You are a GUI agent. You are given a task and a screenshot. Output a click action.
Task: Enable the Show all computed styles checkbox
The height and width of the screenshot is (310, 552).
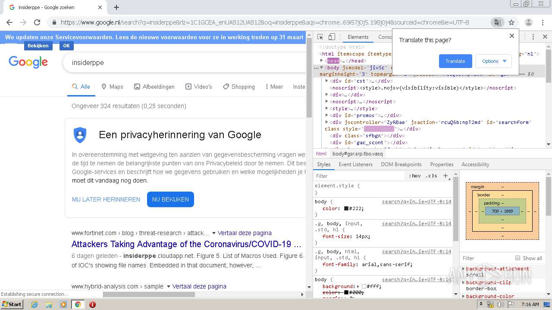click(x=517, y=258)
